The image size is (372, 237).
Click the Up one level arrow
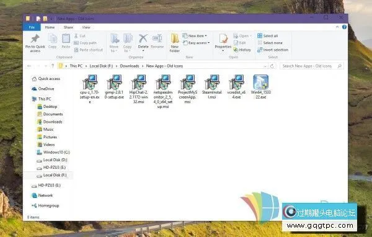53,66
